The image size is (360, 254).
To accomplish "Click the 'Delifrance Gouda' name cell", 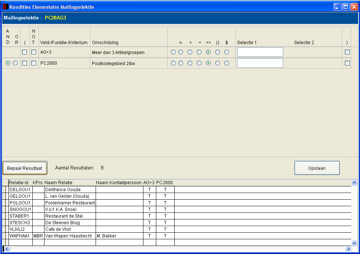I will click(70, 190).
